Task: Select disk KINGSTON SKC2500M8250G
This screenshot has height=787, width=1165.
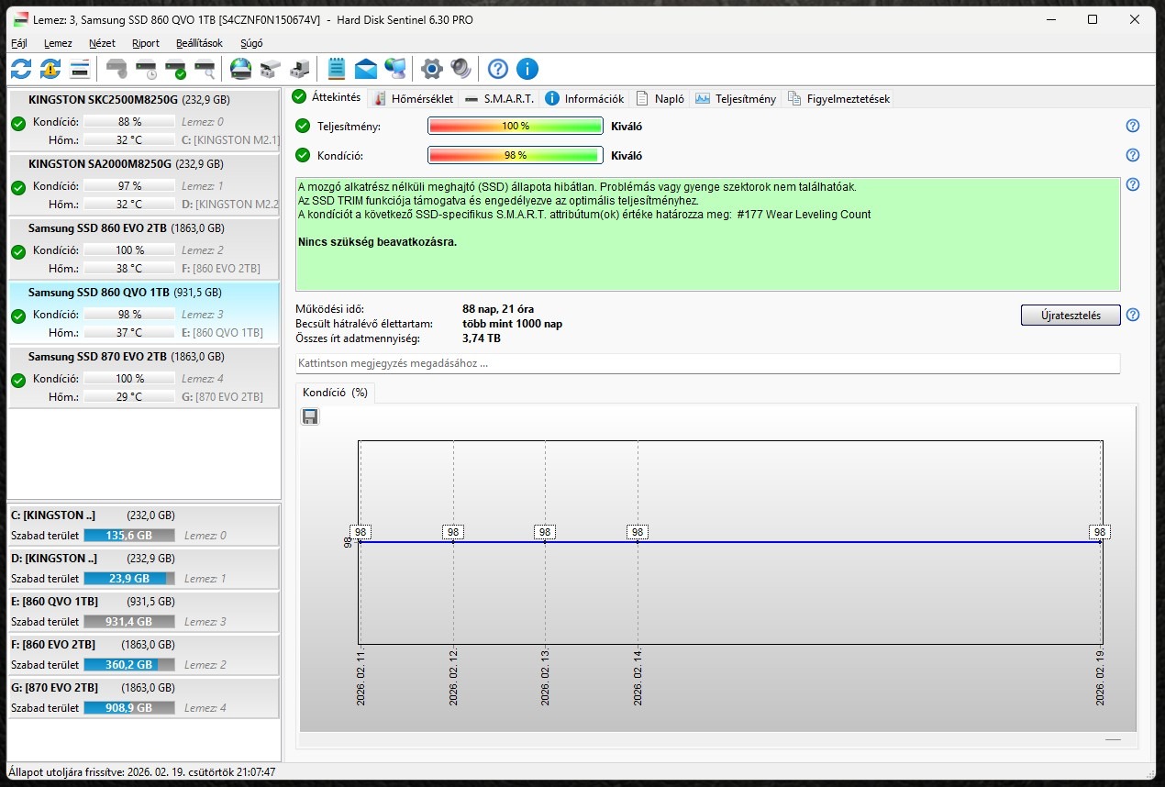Action: pyautogui.click(x=143, y=120)
